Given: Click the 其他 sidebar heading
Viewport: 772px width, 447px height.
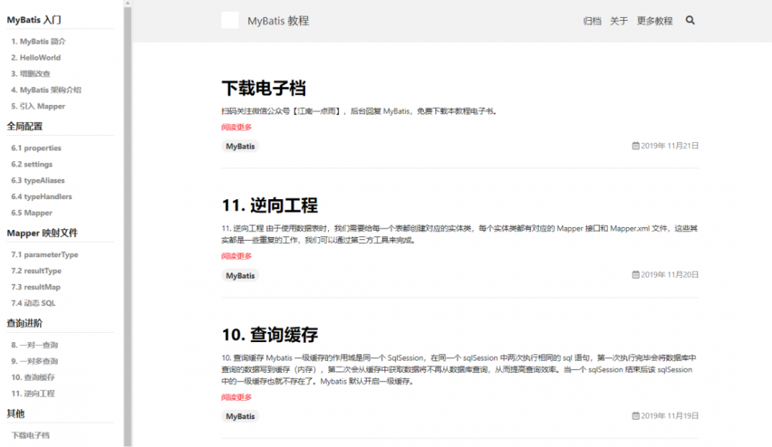Looking at the screenshot, I should 15,414.
